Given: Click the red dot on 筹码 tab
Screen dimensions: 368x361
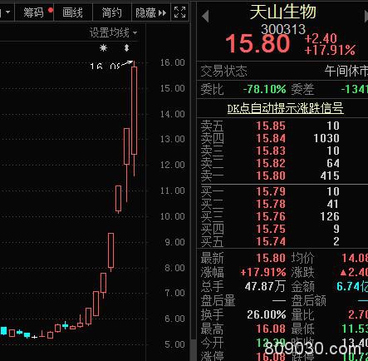Looking at the screenshot, I should pos(51,11).
